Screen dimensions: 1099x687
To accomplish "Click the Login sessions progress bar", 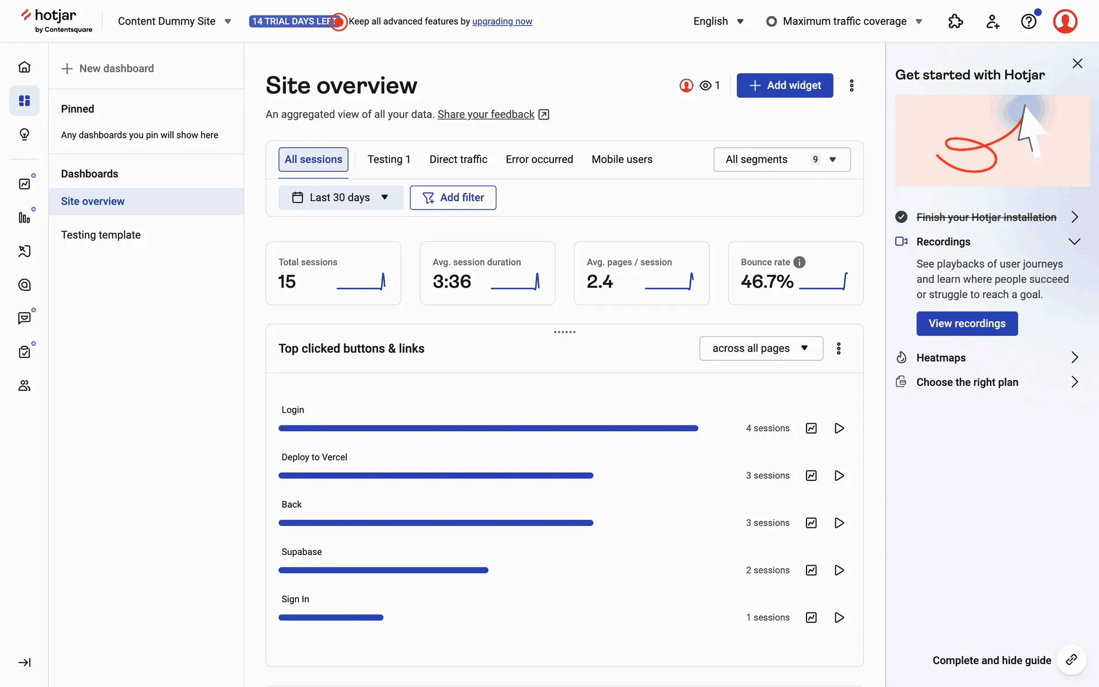I will click(488, 428).
